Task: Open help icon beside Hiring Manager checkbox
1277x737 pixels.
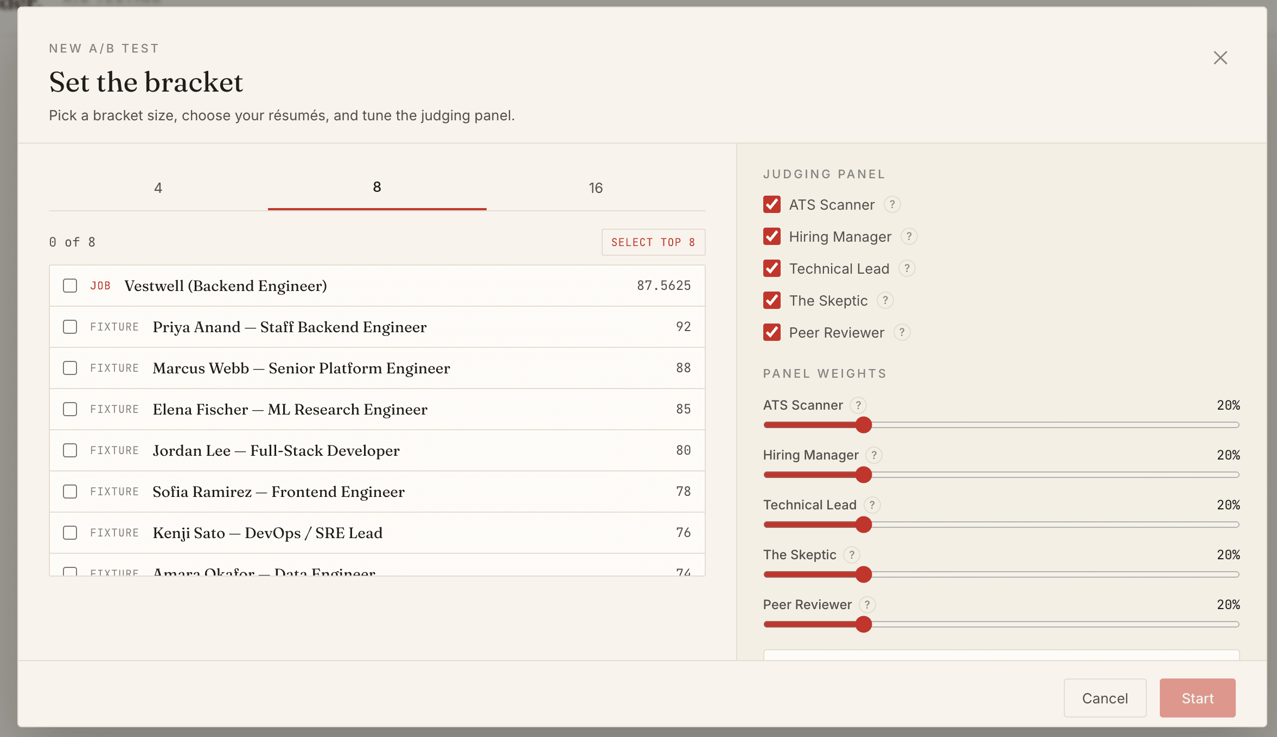Action: click(x=909, y=237)
